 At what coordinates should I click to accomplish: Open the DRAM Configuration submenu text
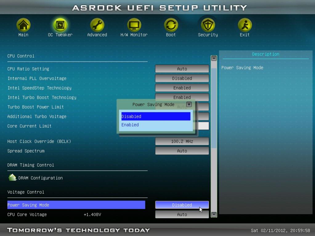(x=40, y=178)
